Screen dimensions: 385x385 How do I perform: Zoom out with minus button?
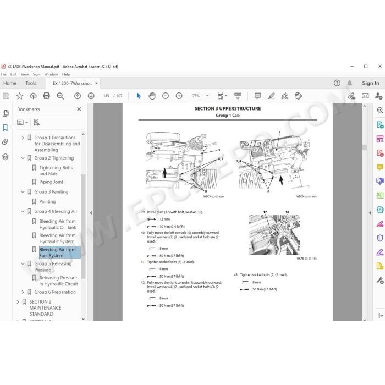click(x=166, y=96)
